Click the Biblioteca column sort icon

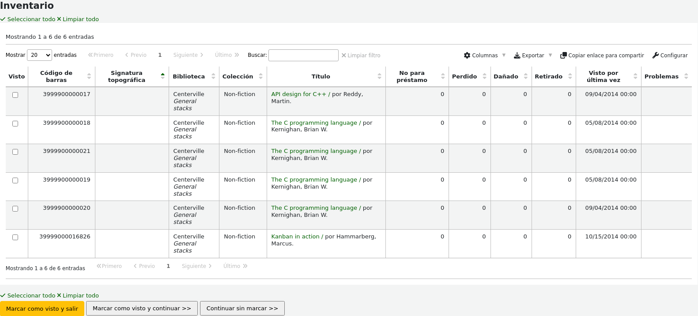coord(213,77)
